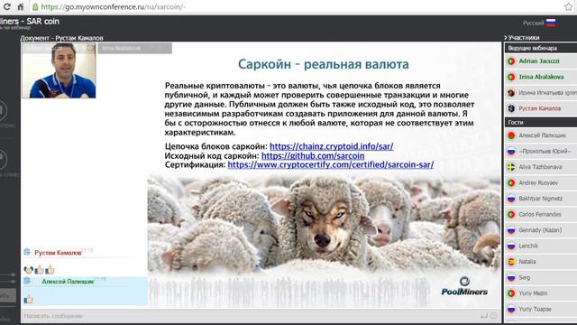Viewport: 577px width, 325px height.
Task: Click flag icon beside Lenchik
Action: [x=511, y=246]
